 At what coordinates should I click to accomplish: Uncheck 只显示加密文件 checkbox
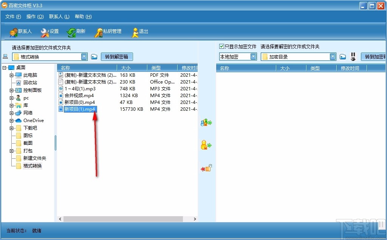point(221,45)
